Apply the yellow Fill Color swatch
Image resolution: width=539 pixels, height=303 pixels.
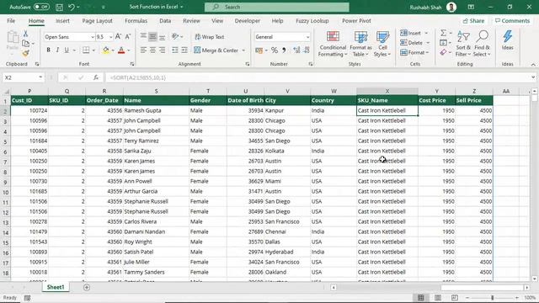(106, 50)
